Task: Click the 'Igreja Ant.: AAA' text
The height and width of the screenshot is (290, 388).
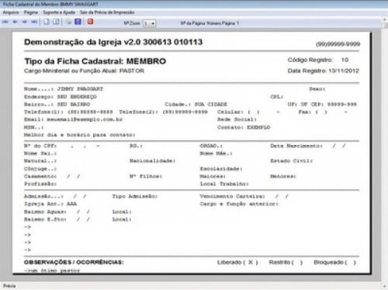Action: (x=50, y=204)
